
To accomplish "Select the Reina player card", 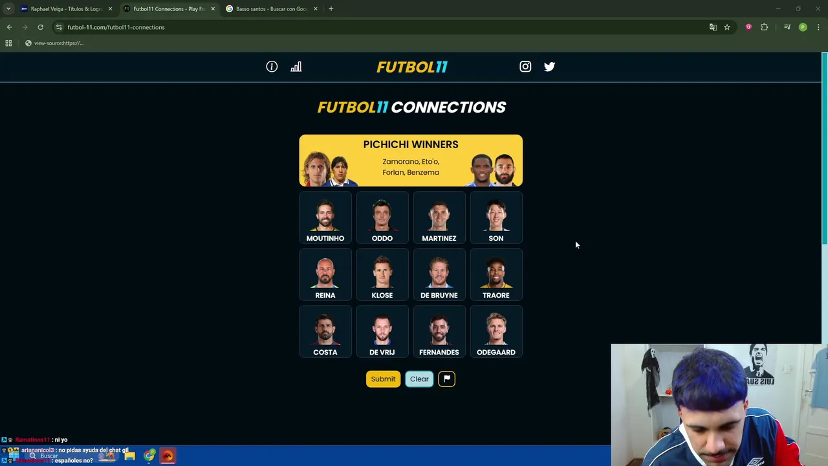I will click(x=325, y=274).
